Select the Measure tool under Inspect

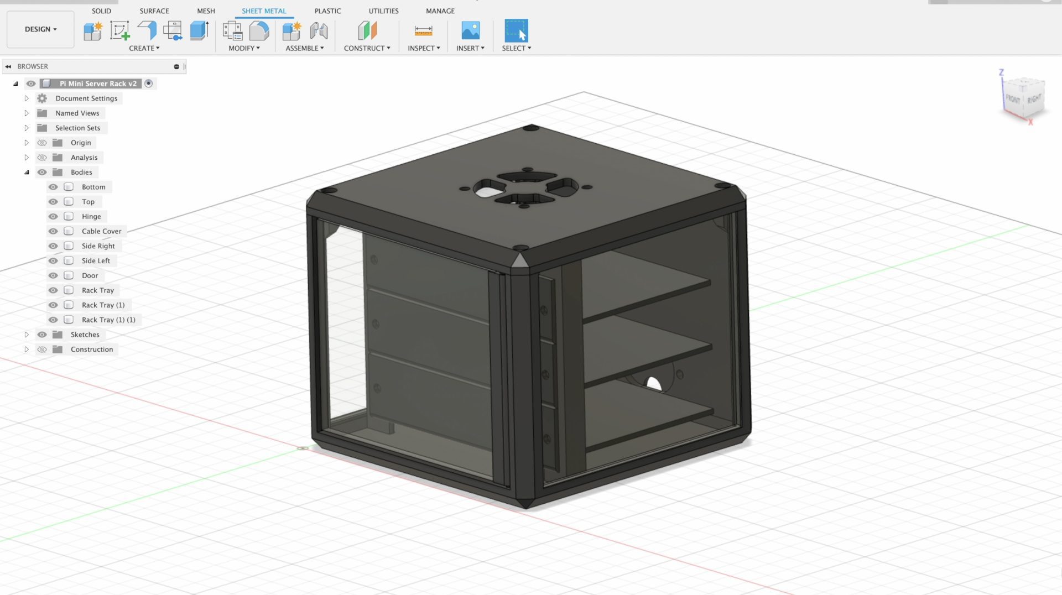(x=423, y=30)
